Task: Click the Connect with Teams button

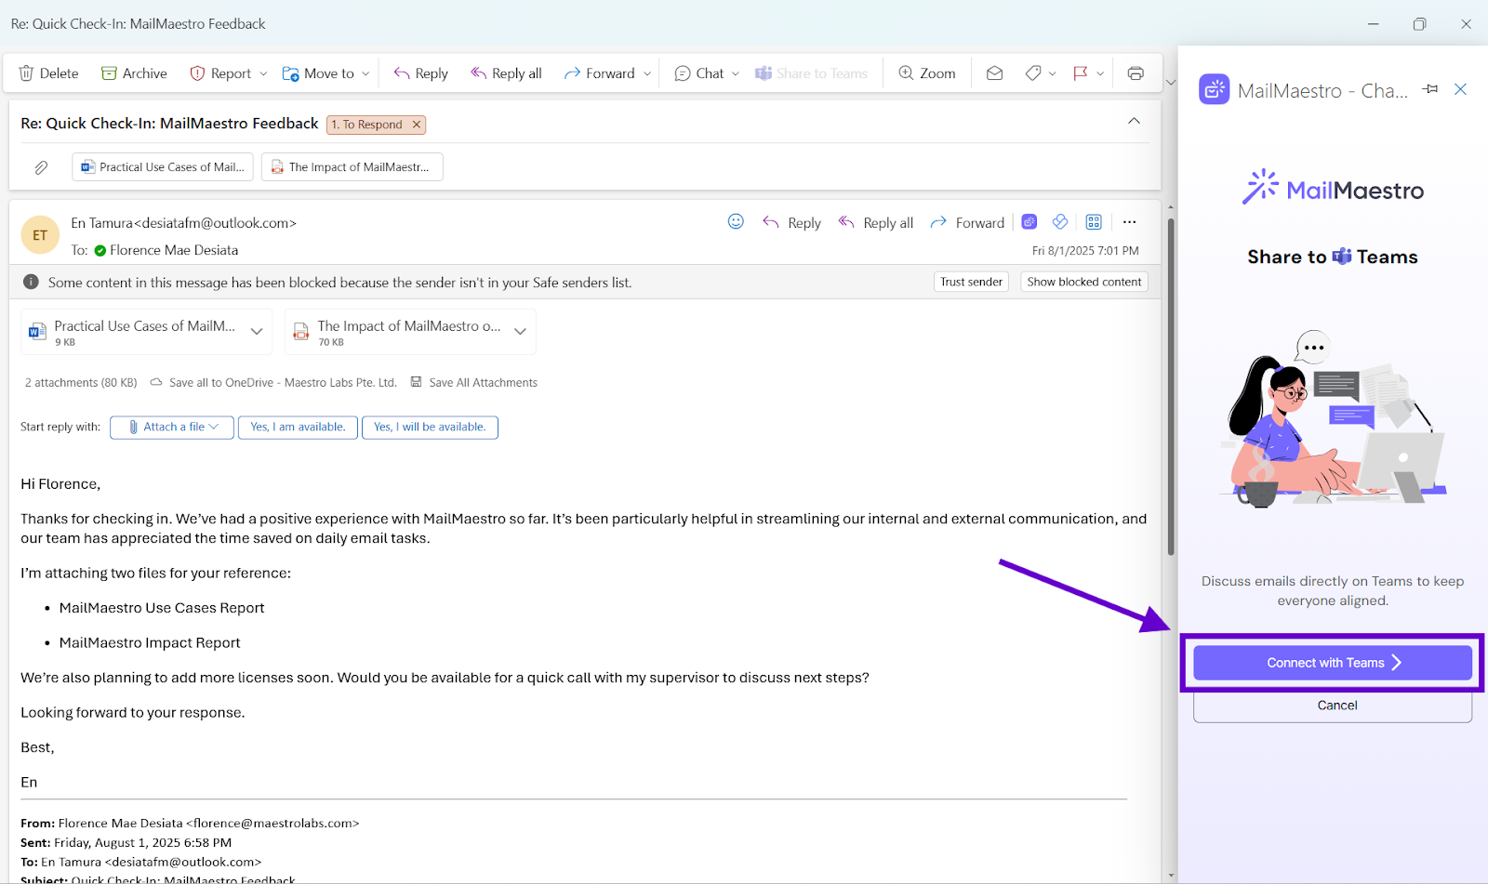Action: click(x=1333, y=663)
